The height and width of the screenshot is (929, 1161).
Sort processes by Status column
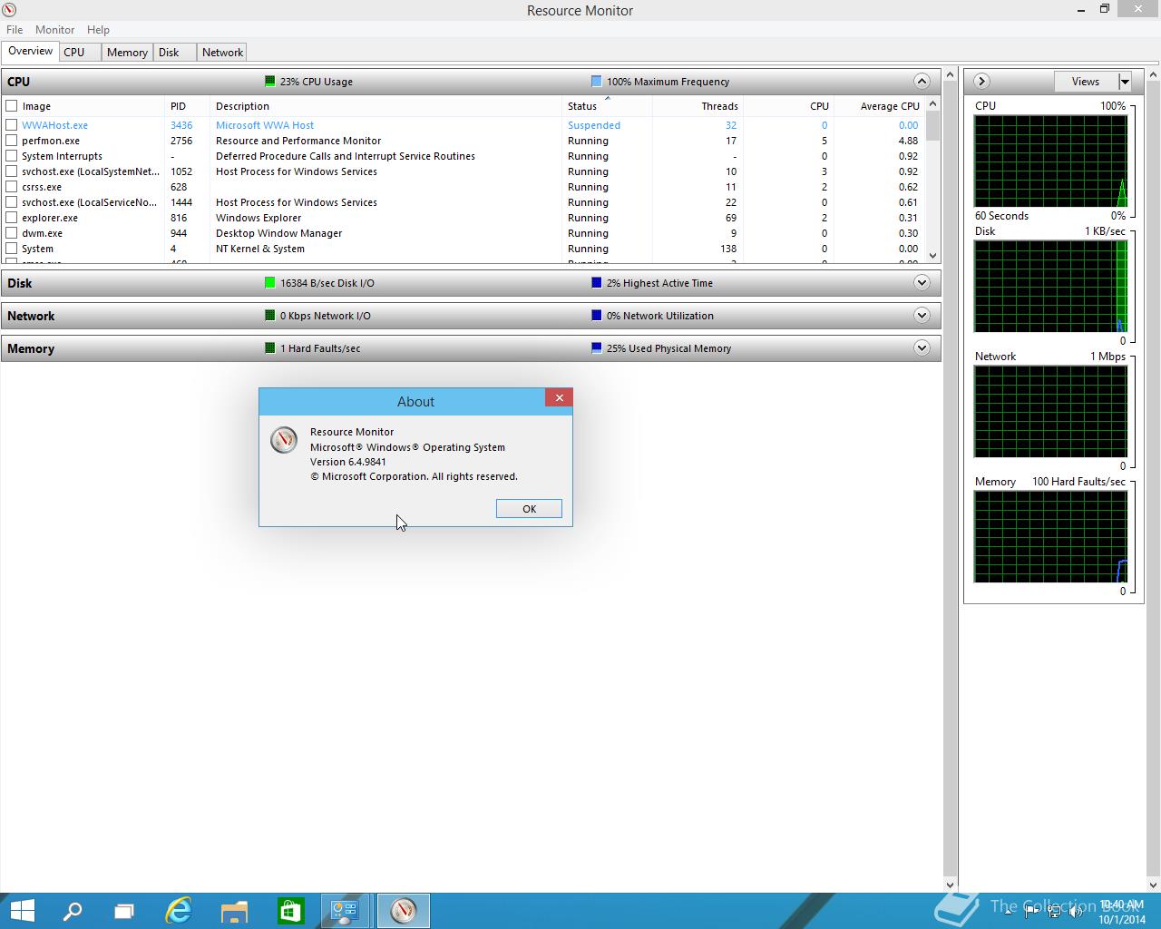coord(607,105)
